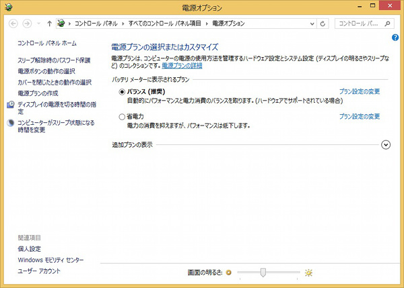
Task: Click the Up one level arrow
Action: pyautogui.click(x=49, y=23)
